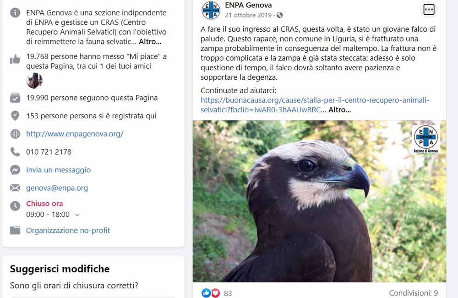Open the three-dot post options menu
This screenshot has height=298, width=458.
pos(429,10)
